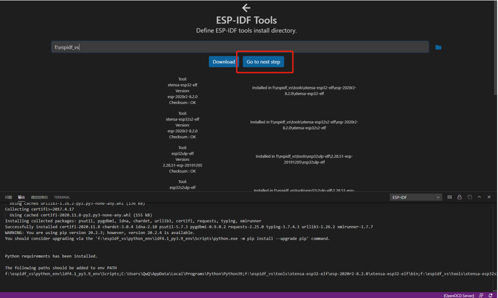The height and width of the screenshot is (298, 498).
Task: Switch to the 输出 panel tab
Action: [21, 197]
